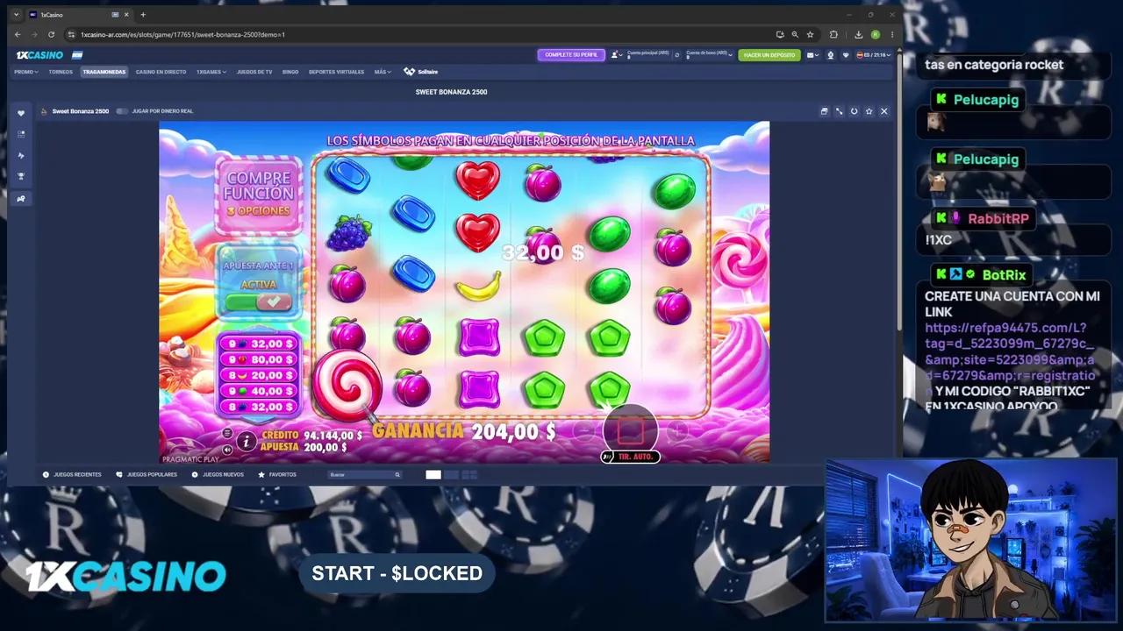Expand game to fullscreen
The image size is (1123, 631).
(x=839, y=111)
